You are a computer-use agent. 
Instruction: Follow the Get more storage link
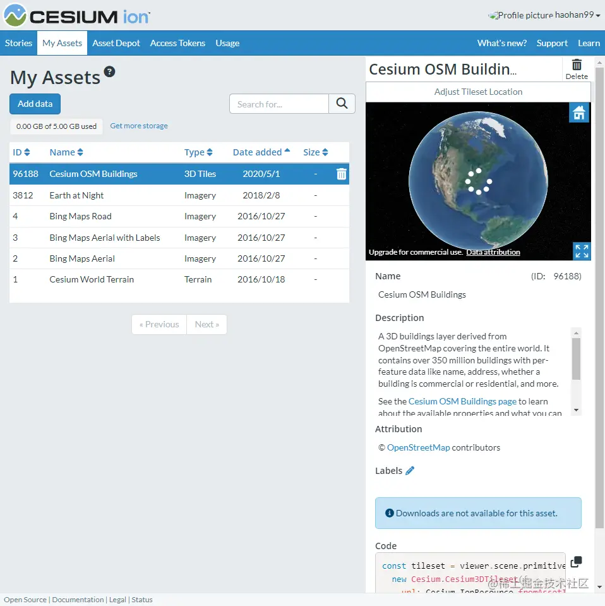[139, 126]
